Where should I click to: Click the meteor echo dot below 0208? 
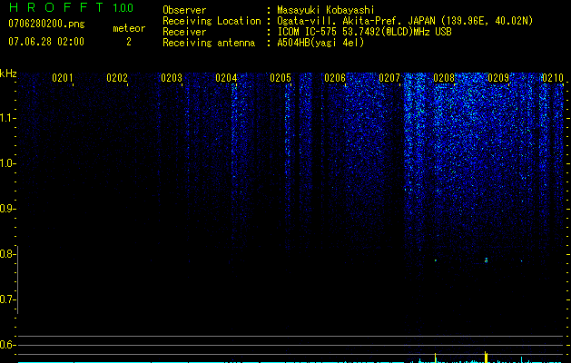point(435,260)
